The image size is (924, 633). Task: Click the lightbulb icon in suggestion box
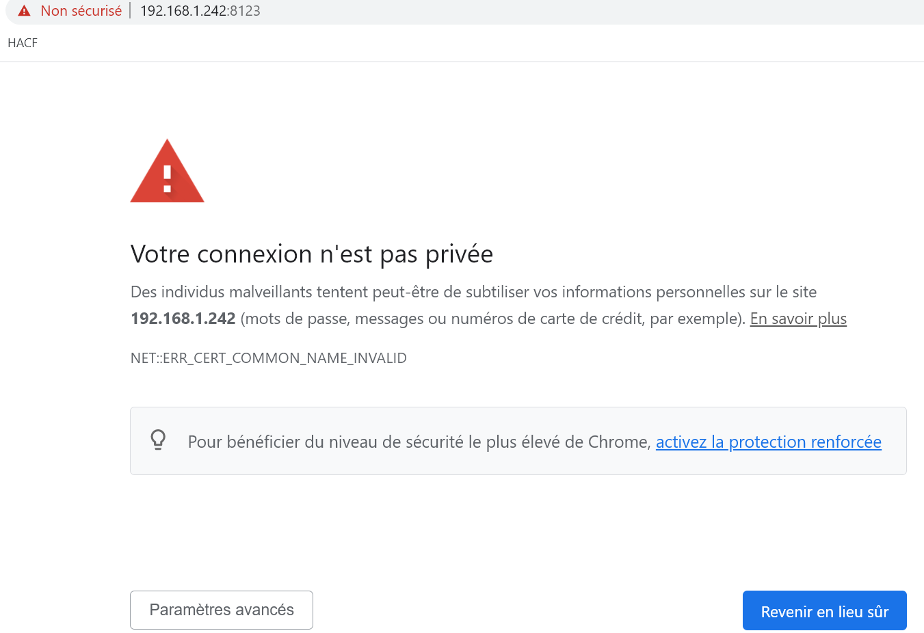pyautogui.click(x=158, y=440)
